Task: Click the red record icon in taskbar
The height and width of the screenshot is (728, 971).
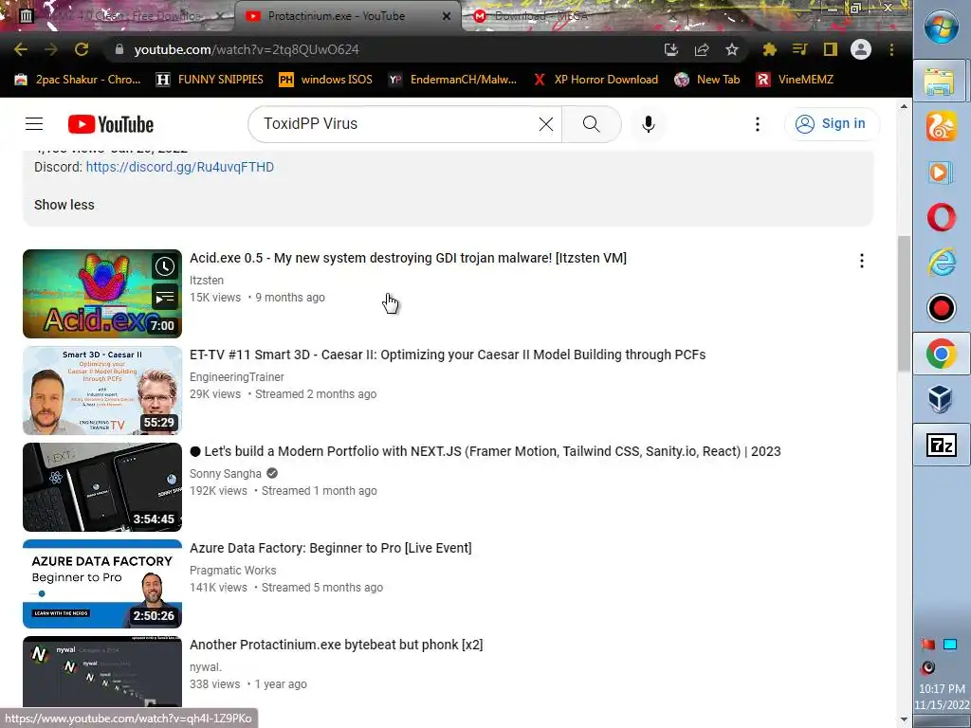Action: coord(942,308)
